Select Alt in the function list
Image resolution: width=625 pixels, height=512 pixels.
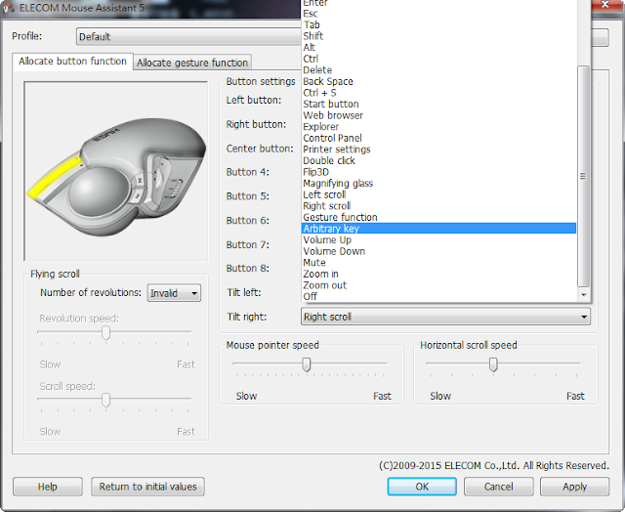click(x=438, y=48)
